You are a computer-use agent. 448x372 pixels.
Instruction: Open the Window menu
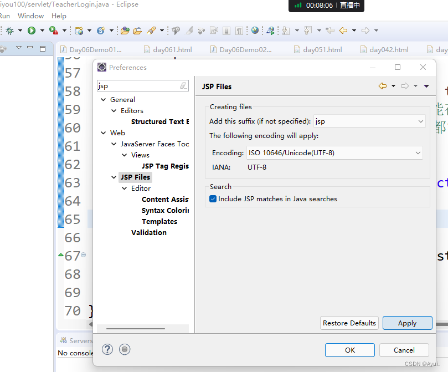[30, 16]
